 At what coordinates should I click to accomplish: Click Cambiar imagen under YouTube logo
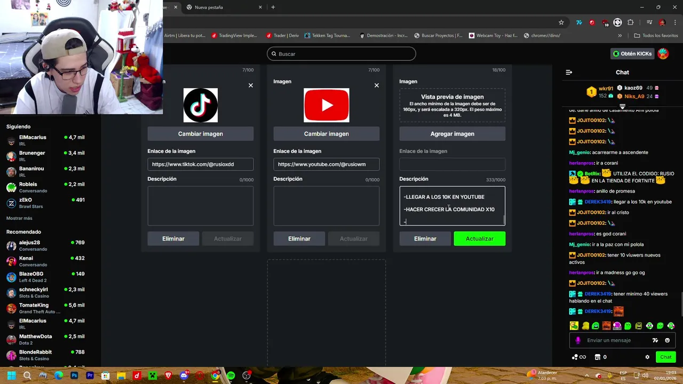[x=327, y=134]
